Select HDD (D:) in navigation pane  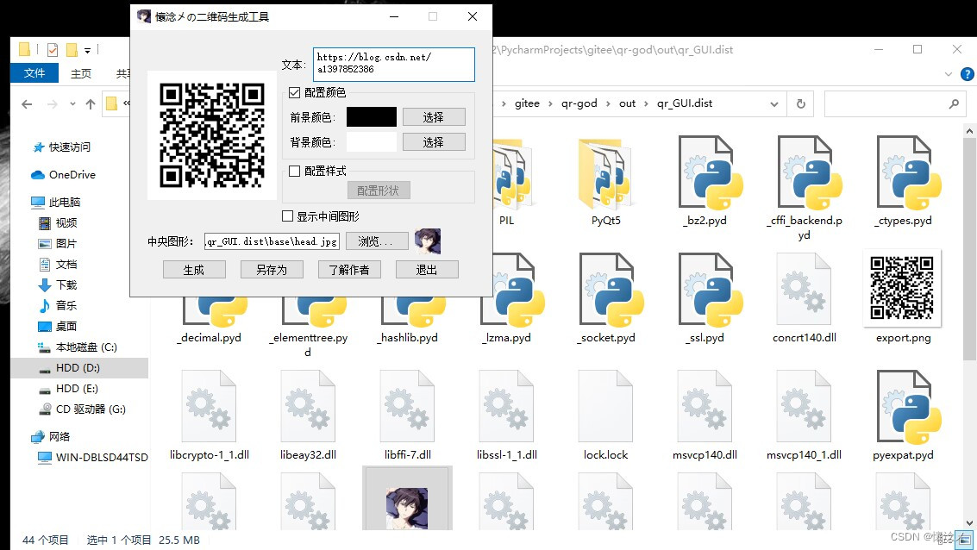coord(79,367)
